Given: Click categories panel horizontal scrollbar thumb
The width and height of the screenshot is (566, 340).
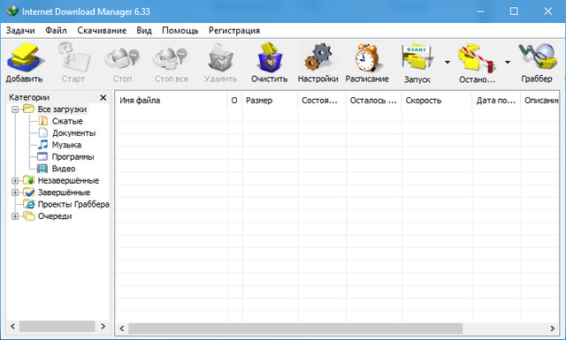Looking at the screenshot, I should [57, 326].
